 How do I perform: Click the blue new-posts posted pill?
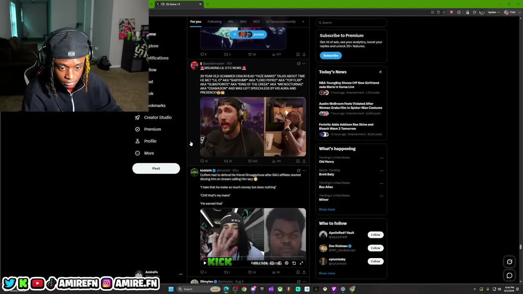tap(248, 34)
